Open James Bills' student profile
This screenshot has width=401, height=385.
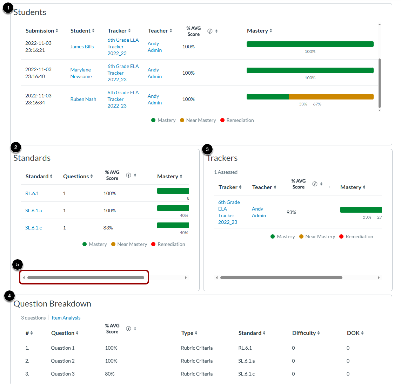tap(82, 46)
